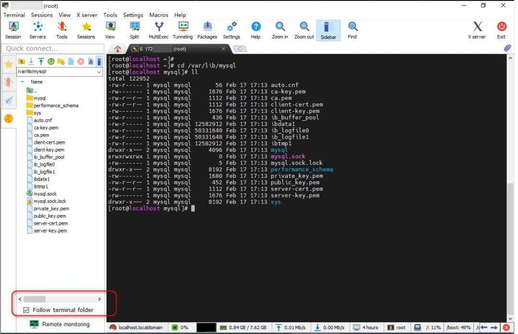Open the Session toolbar button
518x334 pixels.
tap(13, 30)
